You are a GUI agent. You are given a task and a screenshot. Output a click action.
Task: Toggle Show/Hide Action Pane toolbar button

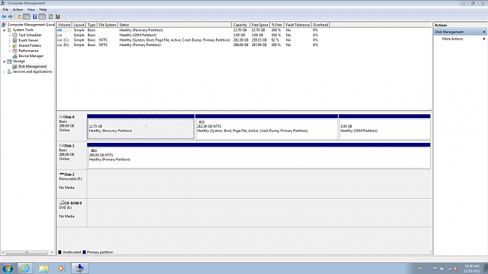42,17
